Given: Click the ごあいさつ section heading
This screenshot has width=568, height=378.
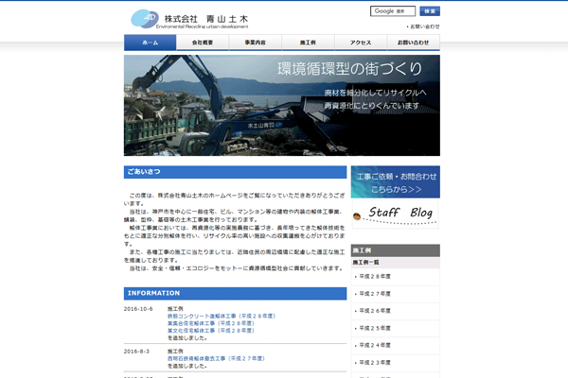Looking at the screenshot, I should pos(235,172).
